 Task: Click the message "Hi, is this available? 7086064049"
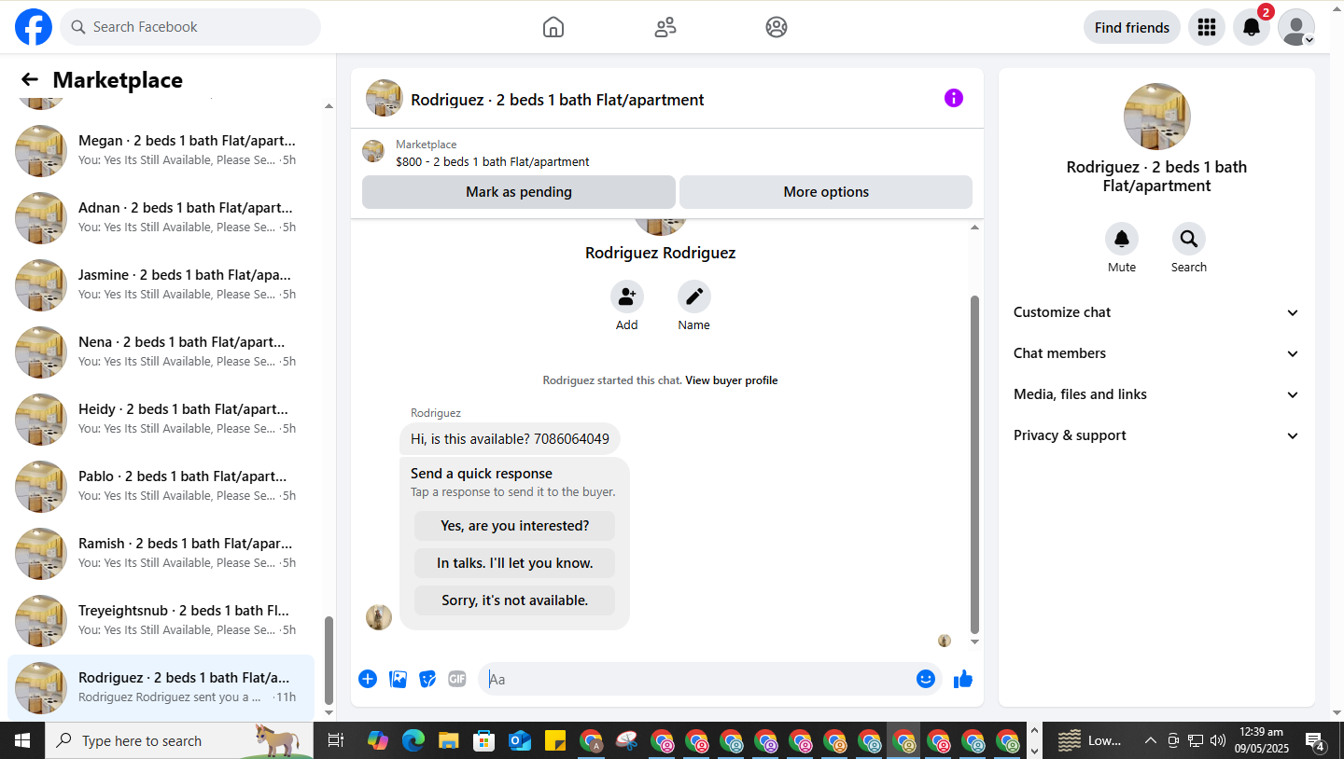click(x=510, y=439)
